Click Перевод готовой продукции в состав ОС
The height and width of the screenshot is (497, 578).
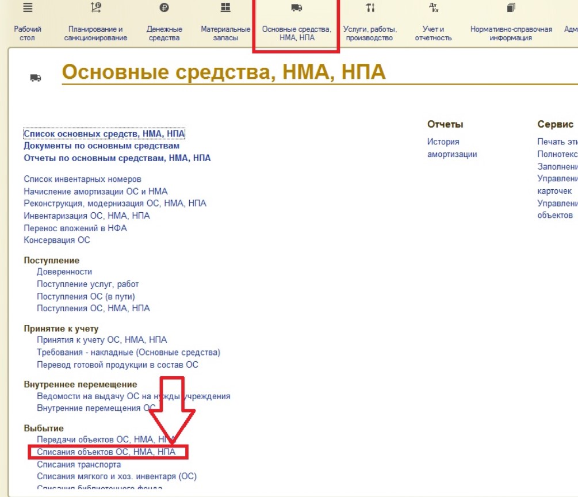pos(117,365)
